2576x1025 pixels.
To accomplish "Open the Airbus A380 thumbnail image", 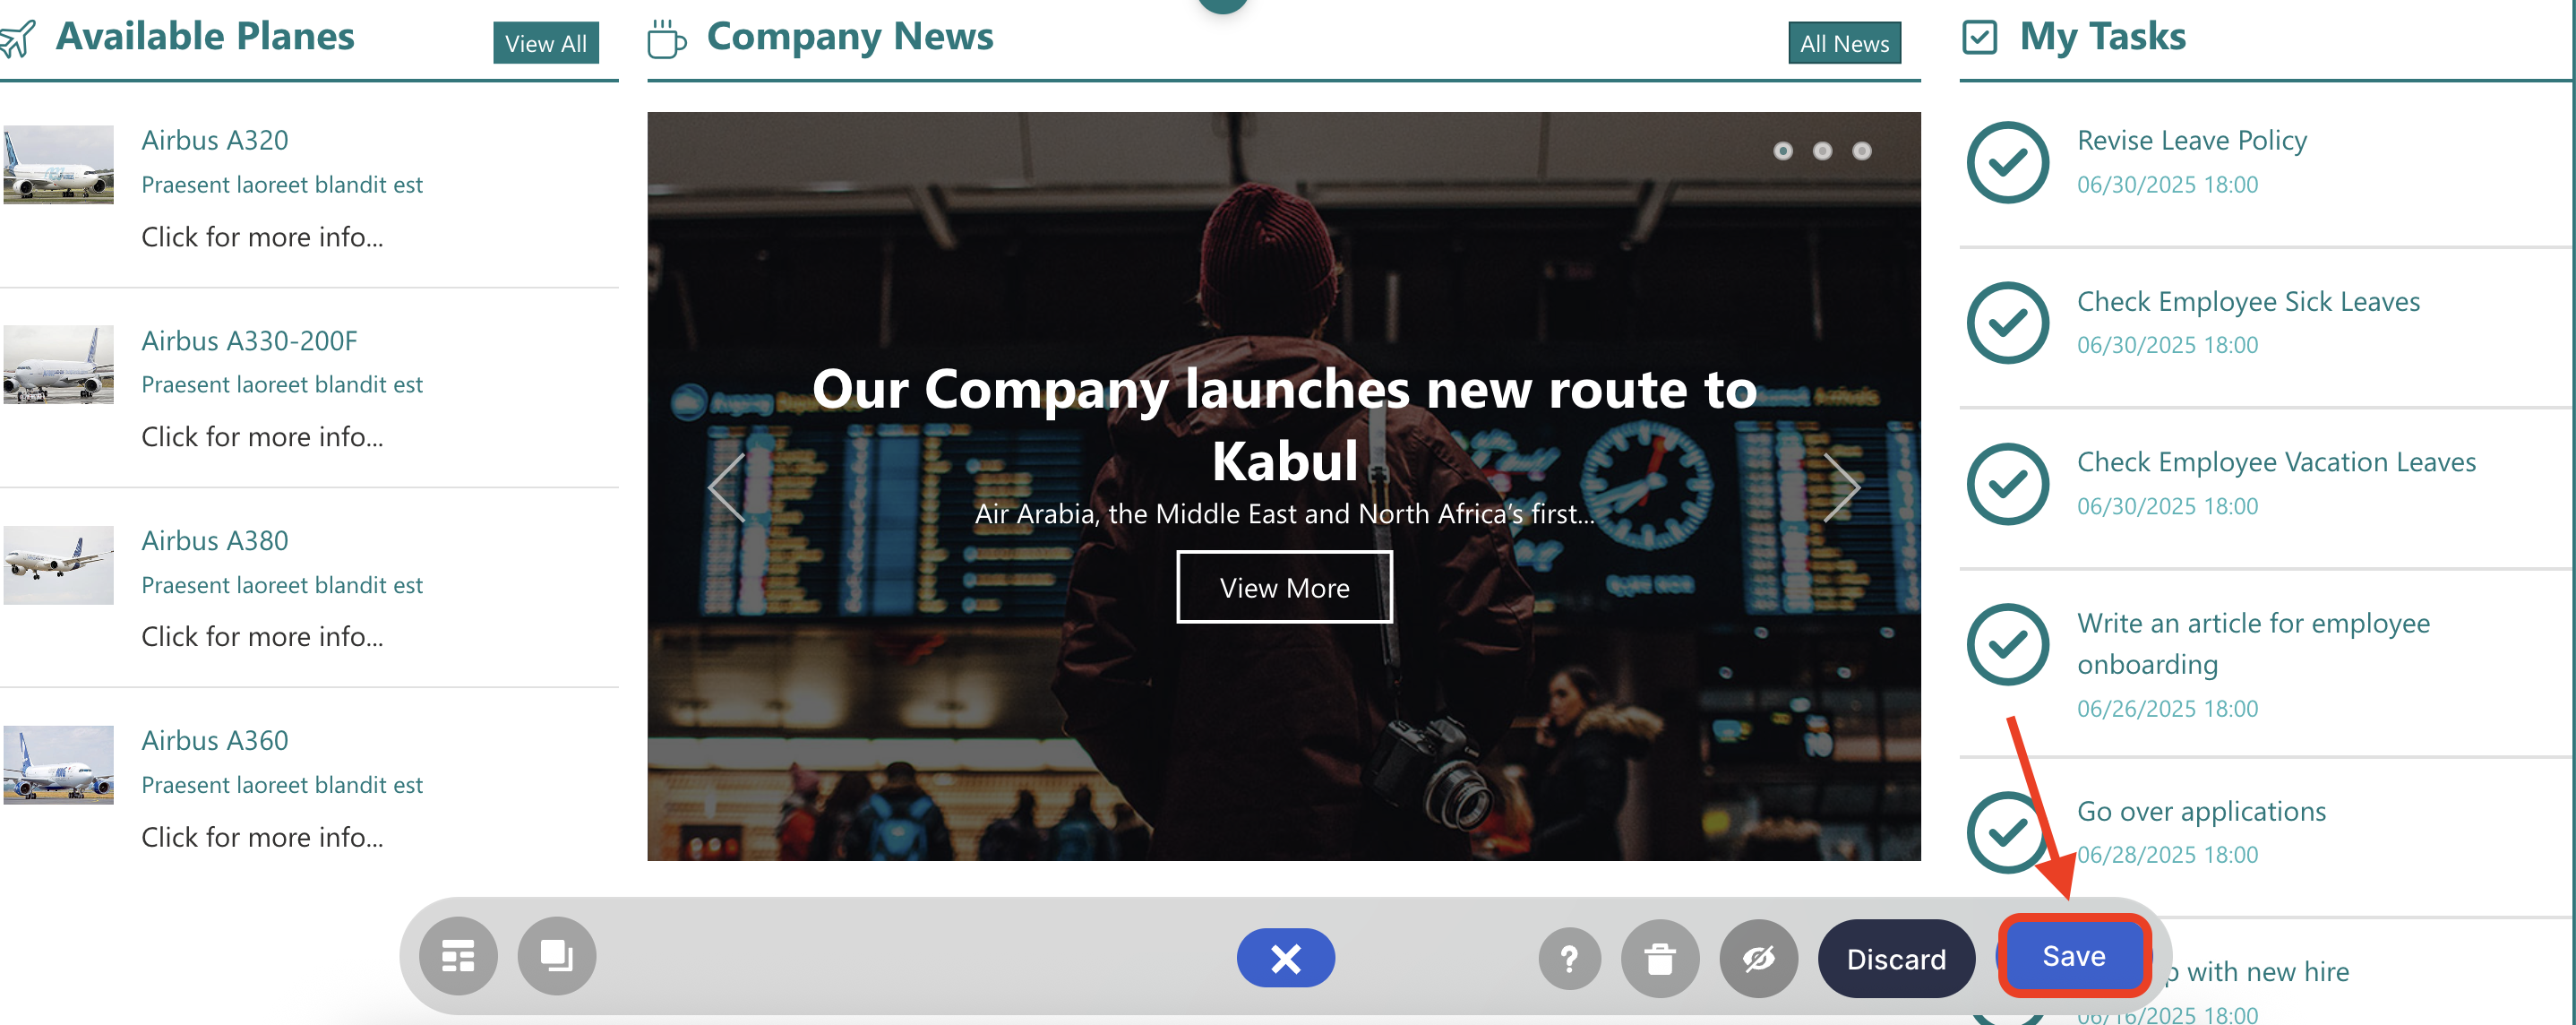I will point(58,565).
